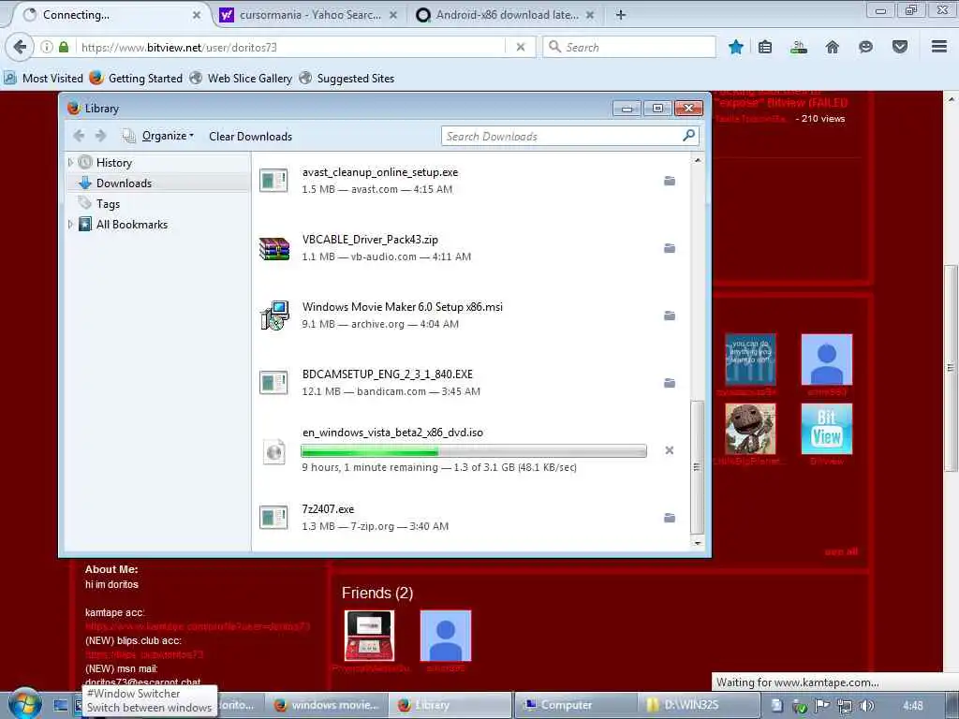Viewport: 959px width, 719px height.
Task: Focus the Firefox Search box
Action: (629, 47)
